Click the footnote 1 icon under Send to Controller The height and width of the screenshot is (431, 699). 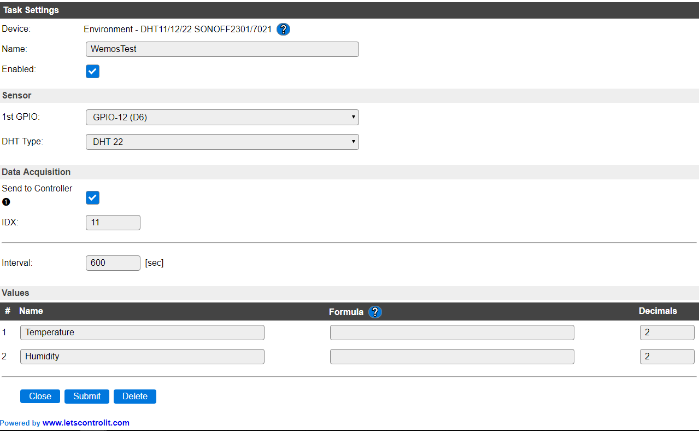tap(6, 202)
